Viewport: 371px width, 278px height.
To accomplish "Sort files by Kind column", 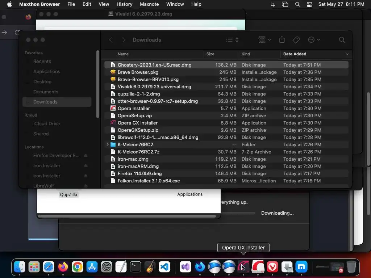I will [x=246, y=54].
